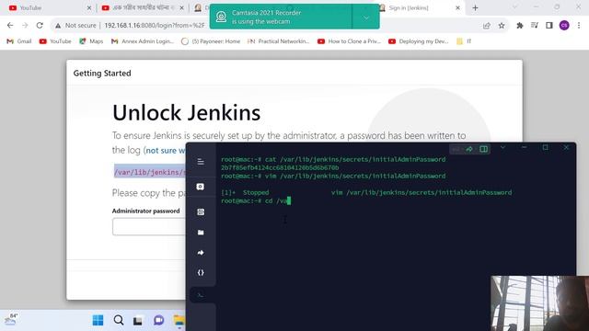Click the address bar URL

point(155,26)
